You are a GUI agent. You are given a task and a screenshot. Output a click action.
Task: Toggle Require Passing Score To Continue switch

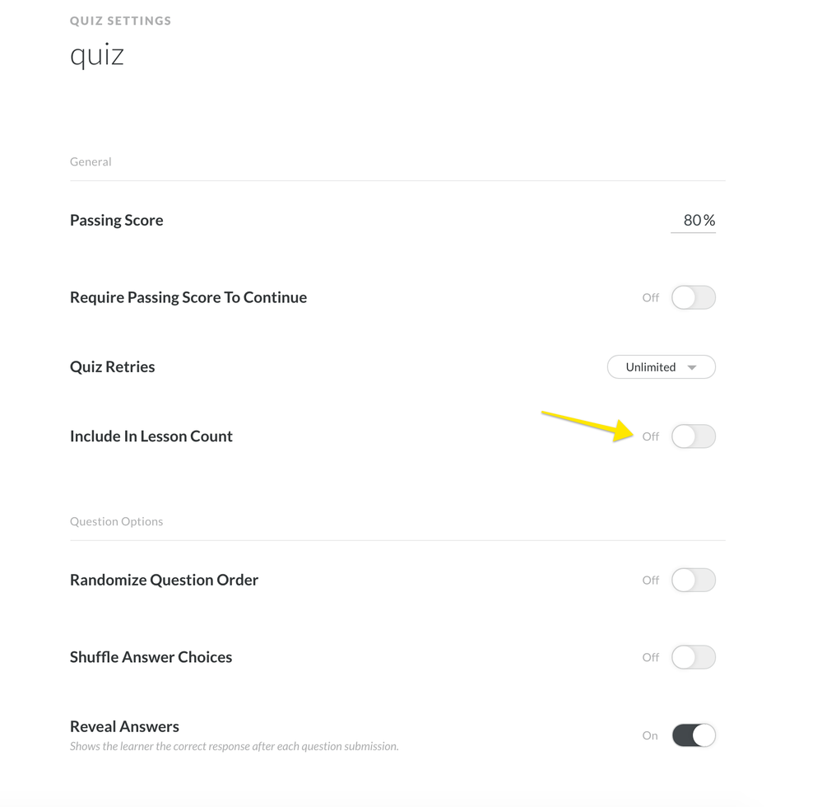click(x=693, y=298)
